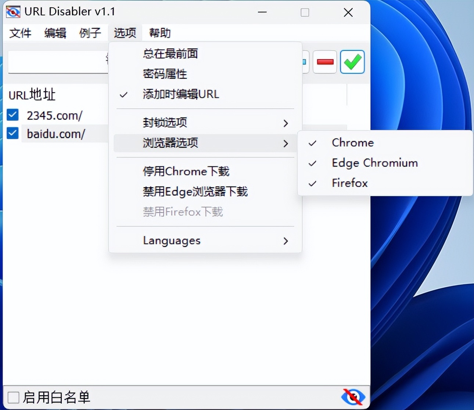Screen dimensions: 474x410
Task: Open the 浏览器选项 submenu
Action: (170, 143)
